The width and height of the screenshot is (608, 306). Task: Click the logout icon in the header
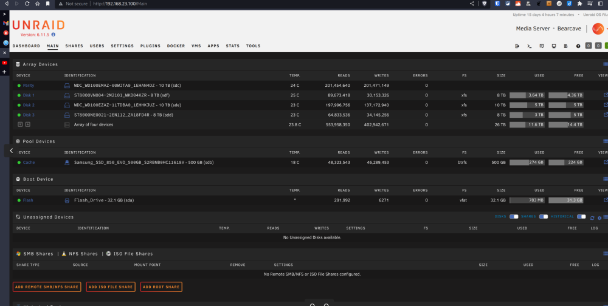[517, 46]
